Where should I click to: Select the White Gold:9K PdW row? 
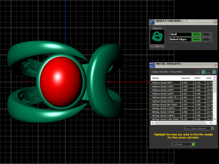[182, 105]
